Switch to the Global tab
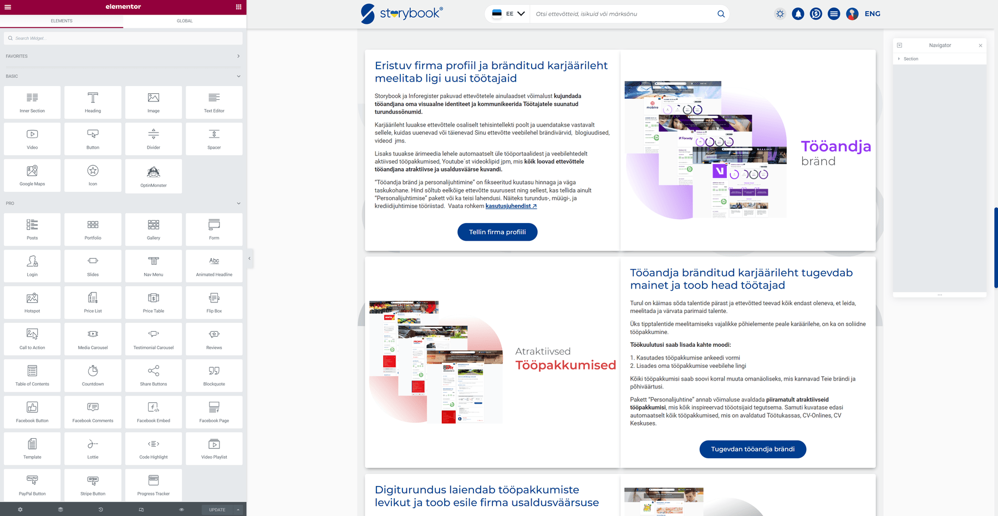Image resolution: width=998 pixels, height=516 pixels. [x=185, y=21]
